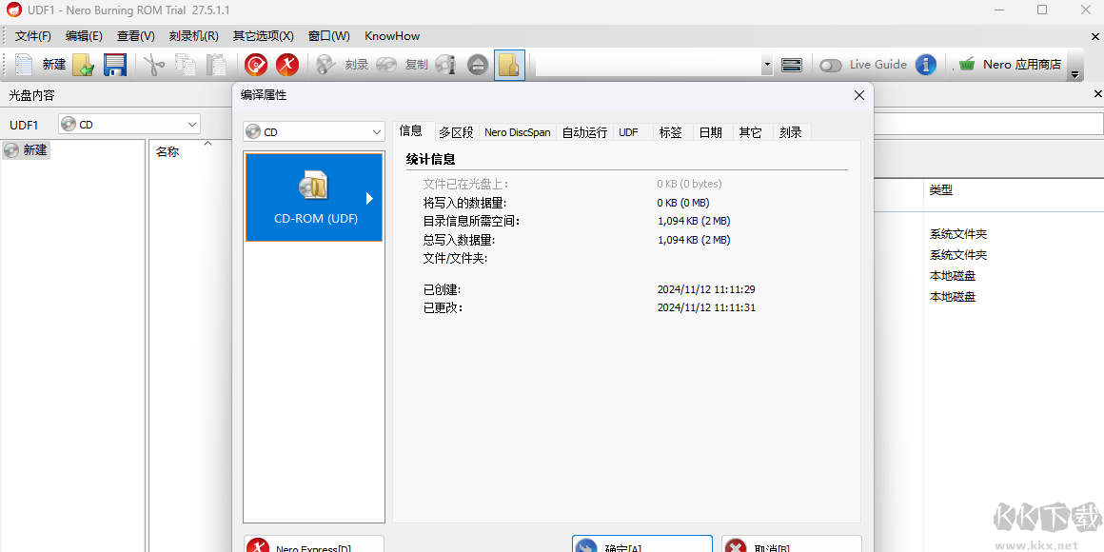Switch to the 其它 tab
1104x552 pixels.
click(x=751, y=132)
